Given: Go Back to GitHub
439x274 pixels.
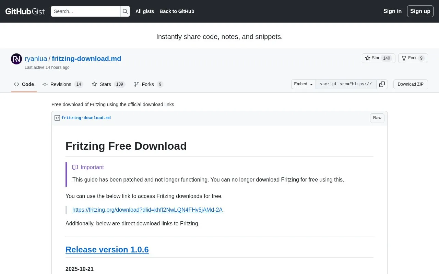Looking at the screenshot, I should click(x=177, y=11).
